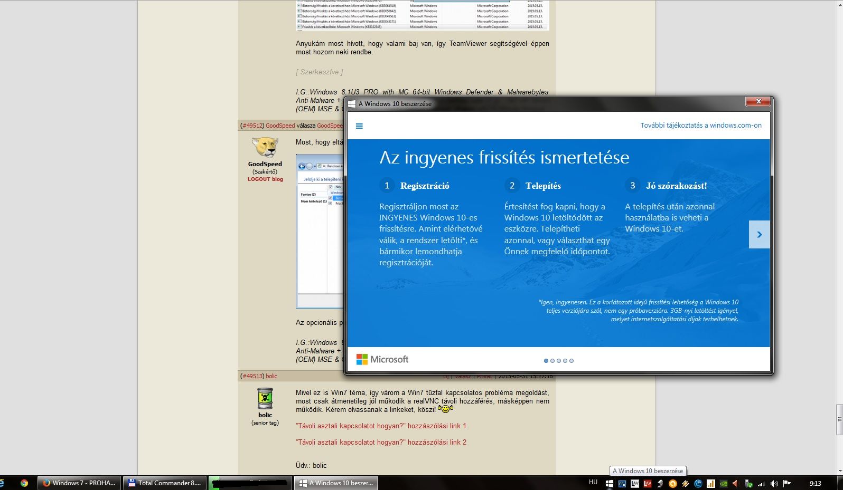Select the second pagination dot
Image resolution: width=843 pixels, height=490 pixels.
[552, 361]
